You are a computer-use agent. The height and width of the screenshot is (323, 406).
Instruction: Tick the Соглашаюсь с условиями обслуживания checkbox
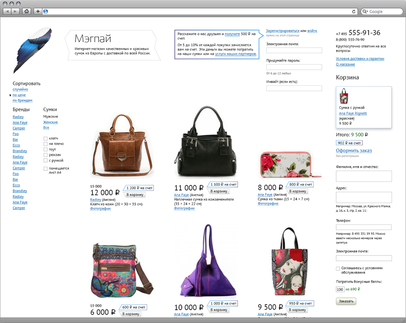(338, 268)
